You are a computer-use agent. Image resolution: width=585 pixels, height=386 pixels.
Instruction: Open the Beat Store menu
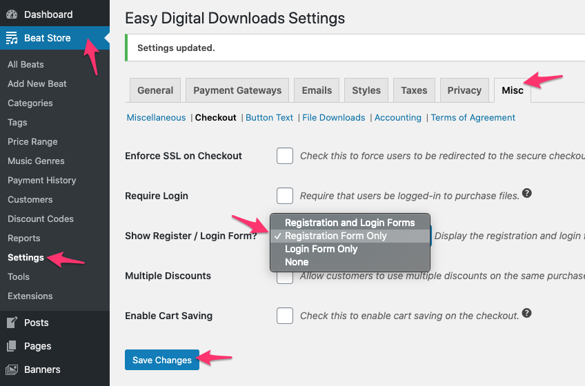(x=55, y=38)
